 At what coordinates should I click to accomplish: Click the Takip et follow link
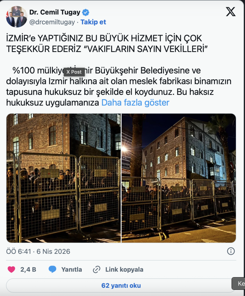[93, 22]
